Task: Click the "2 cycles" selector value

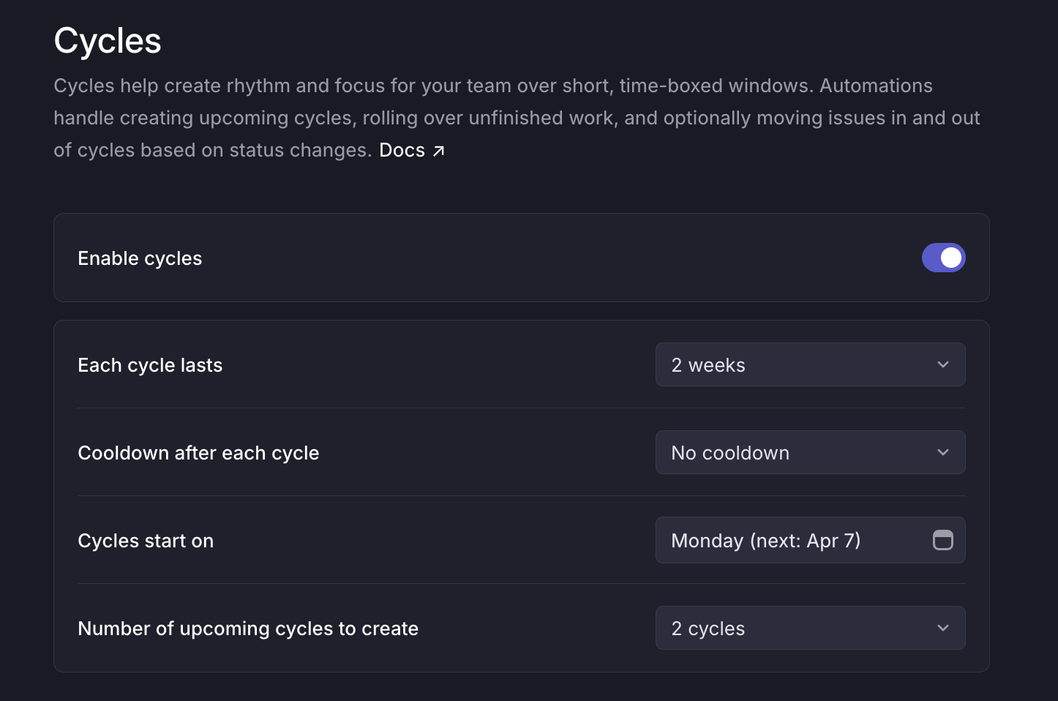Action: [x=708, y=628]
